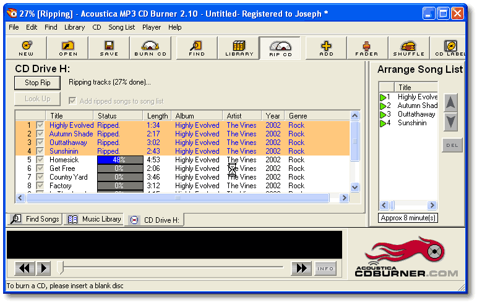The height and width of the screenshot is (303, 477).
Task: Open the CD Label tool icon
Action: coord(449,48)
